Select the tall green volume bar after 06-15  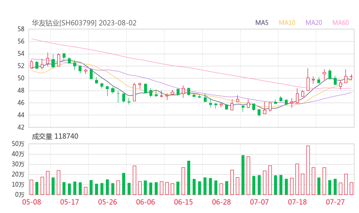click(x=189, y=178)
